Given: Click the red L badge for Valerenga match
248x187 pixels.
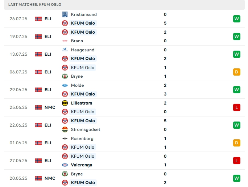Looking at the screenshot, I should click(x=237, y=161).
